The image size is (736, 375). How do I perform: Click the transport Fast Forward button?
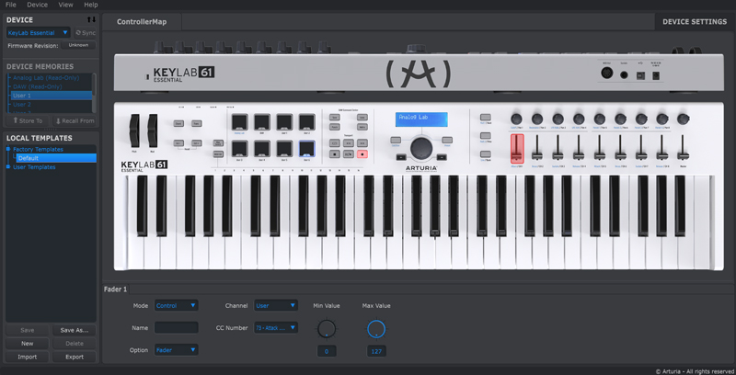point(362,143)
